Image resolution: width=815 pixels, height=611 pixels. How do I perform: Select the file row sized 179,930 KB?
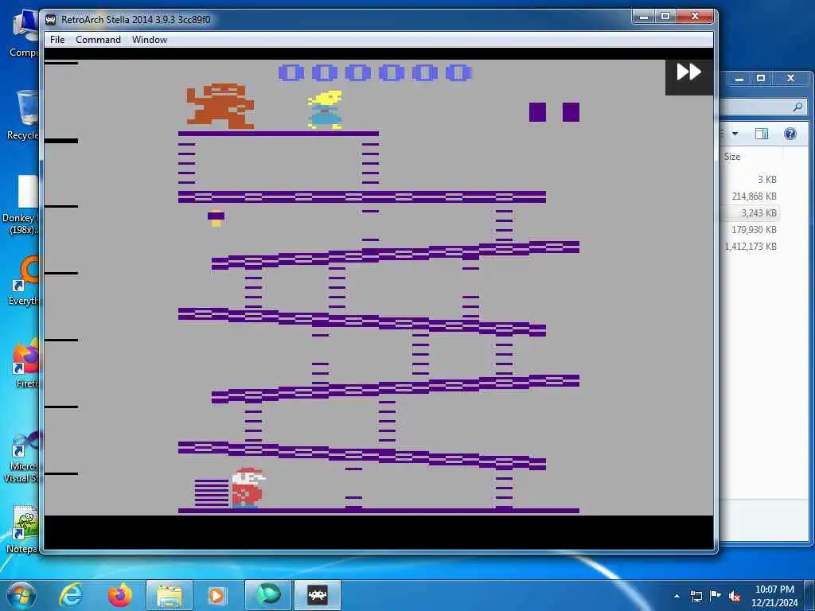[751, 229]
